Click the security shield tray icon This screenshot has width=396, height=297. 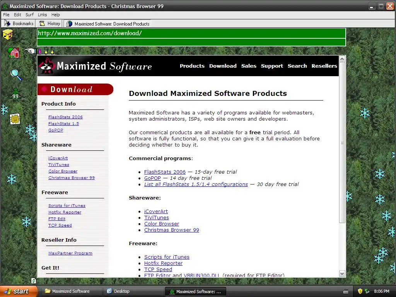[x=360, y=291]
